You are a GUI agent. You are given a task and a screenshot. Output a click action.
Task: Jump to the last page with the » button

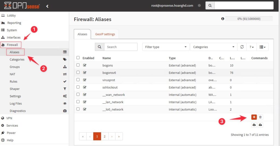click(119, 136)
